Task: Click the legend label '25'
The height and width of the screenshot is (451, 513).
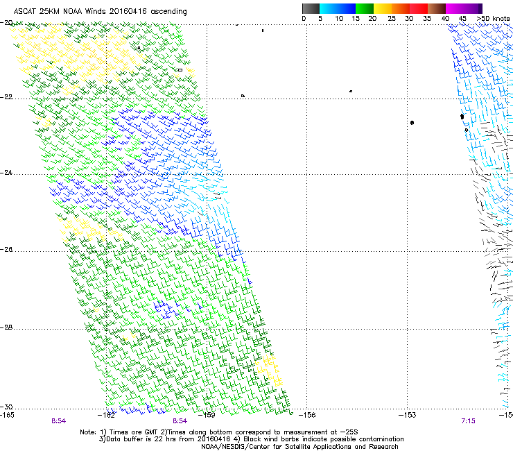Action: tap(392, 19)
